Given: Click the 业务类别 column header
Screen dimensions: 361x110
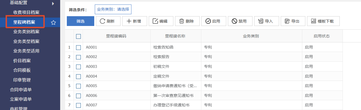Looking at the screenshot, I should coord(251,36).
